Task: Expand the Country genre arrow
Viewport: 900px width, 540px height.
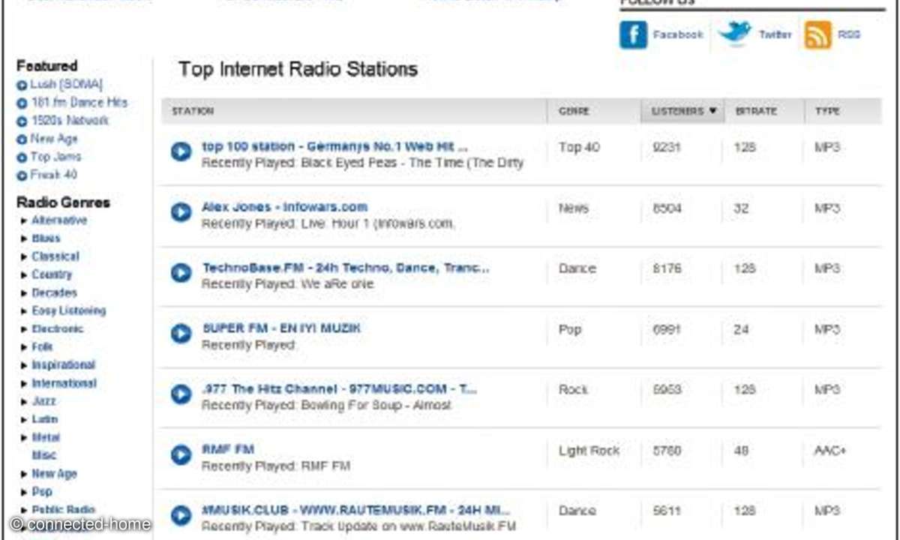Action: (x=25, y=275)
